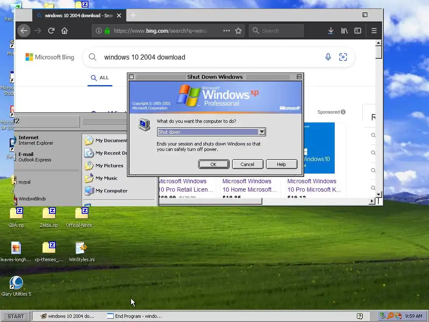This screenshot has height=322, width=429.
Task: Confirm shutdown with the OK button
Action: click(214, 164)
